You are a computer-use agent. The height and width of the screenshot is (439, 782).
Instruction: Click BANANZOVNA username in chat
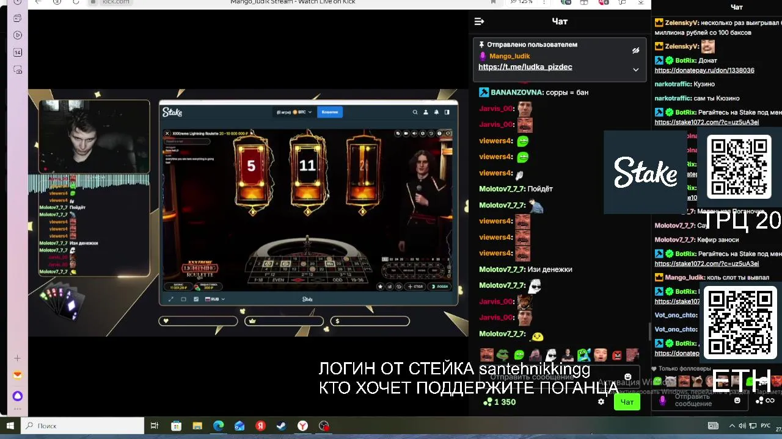pyautogui.click(x=517, y=93)
